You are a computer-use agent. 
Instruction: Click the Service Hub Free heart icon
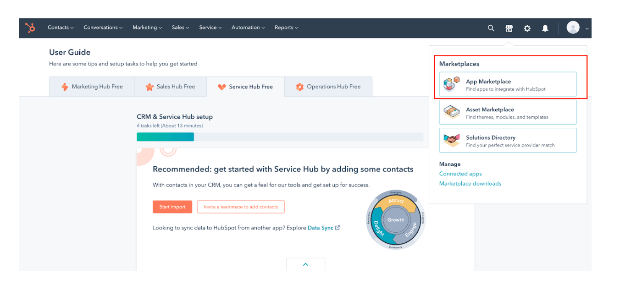pyautogui.click(x=222, y=87)
